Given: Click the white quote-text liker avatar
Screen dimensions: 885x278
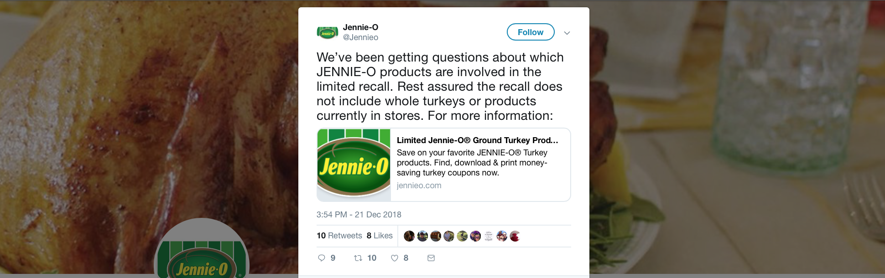Looking at the screenshot, I should [489, 236].
